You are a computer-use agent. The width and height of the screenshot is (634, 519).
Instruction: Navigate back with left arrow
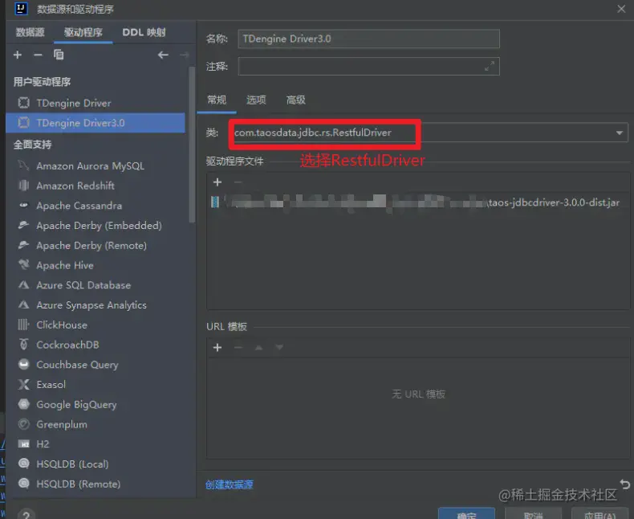[x=163, y=55]
